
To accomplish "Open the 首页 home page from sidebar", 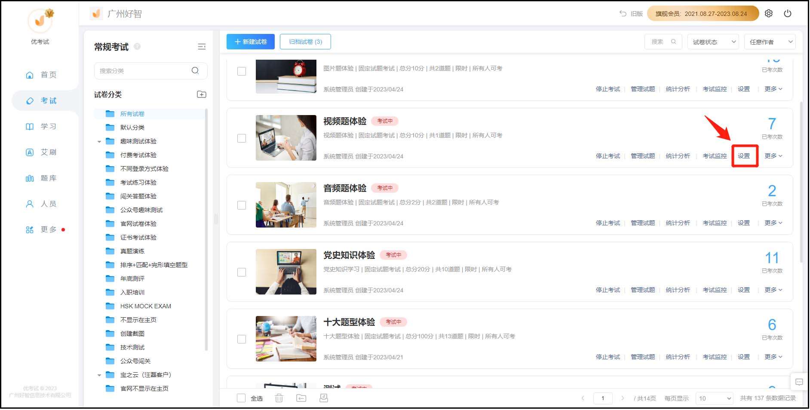I will pyautogui.click(x=42, y=75).
